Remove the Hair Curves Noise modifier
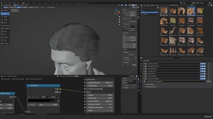213x119 pixels. [x=209, y=76]
